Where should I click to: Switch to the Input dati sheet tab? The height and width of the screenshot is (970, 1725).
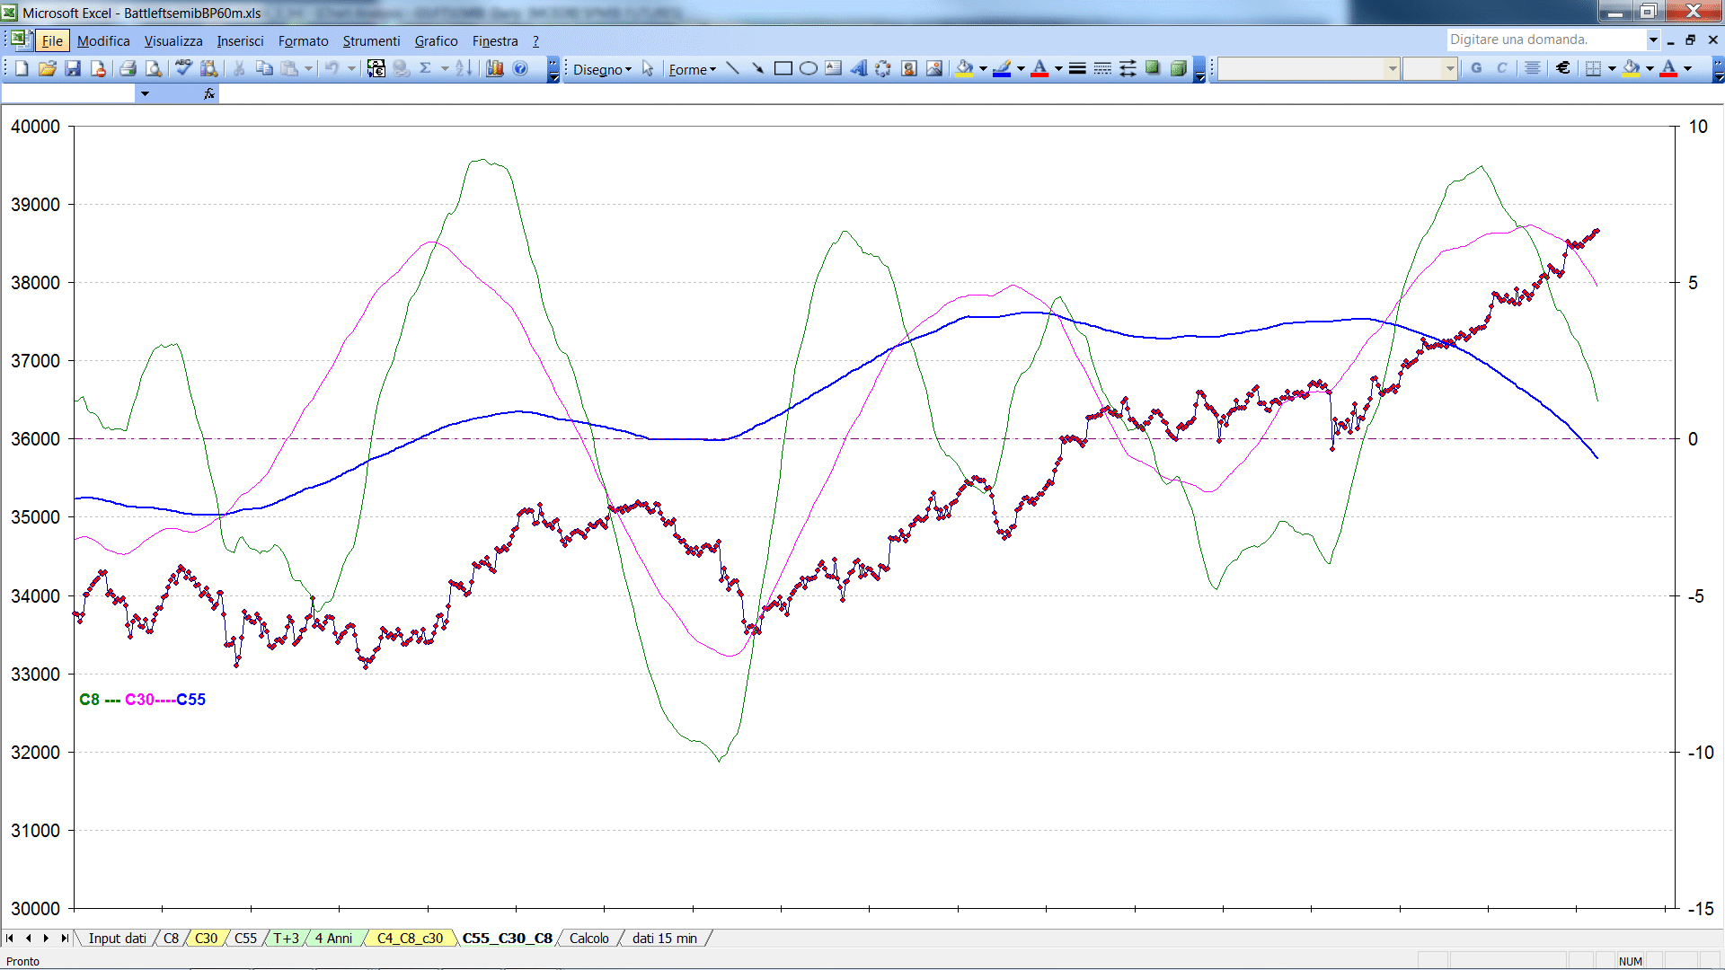[117, 939]
